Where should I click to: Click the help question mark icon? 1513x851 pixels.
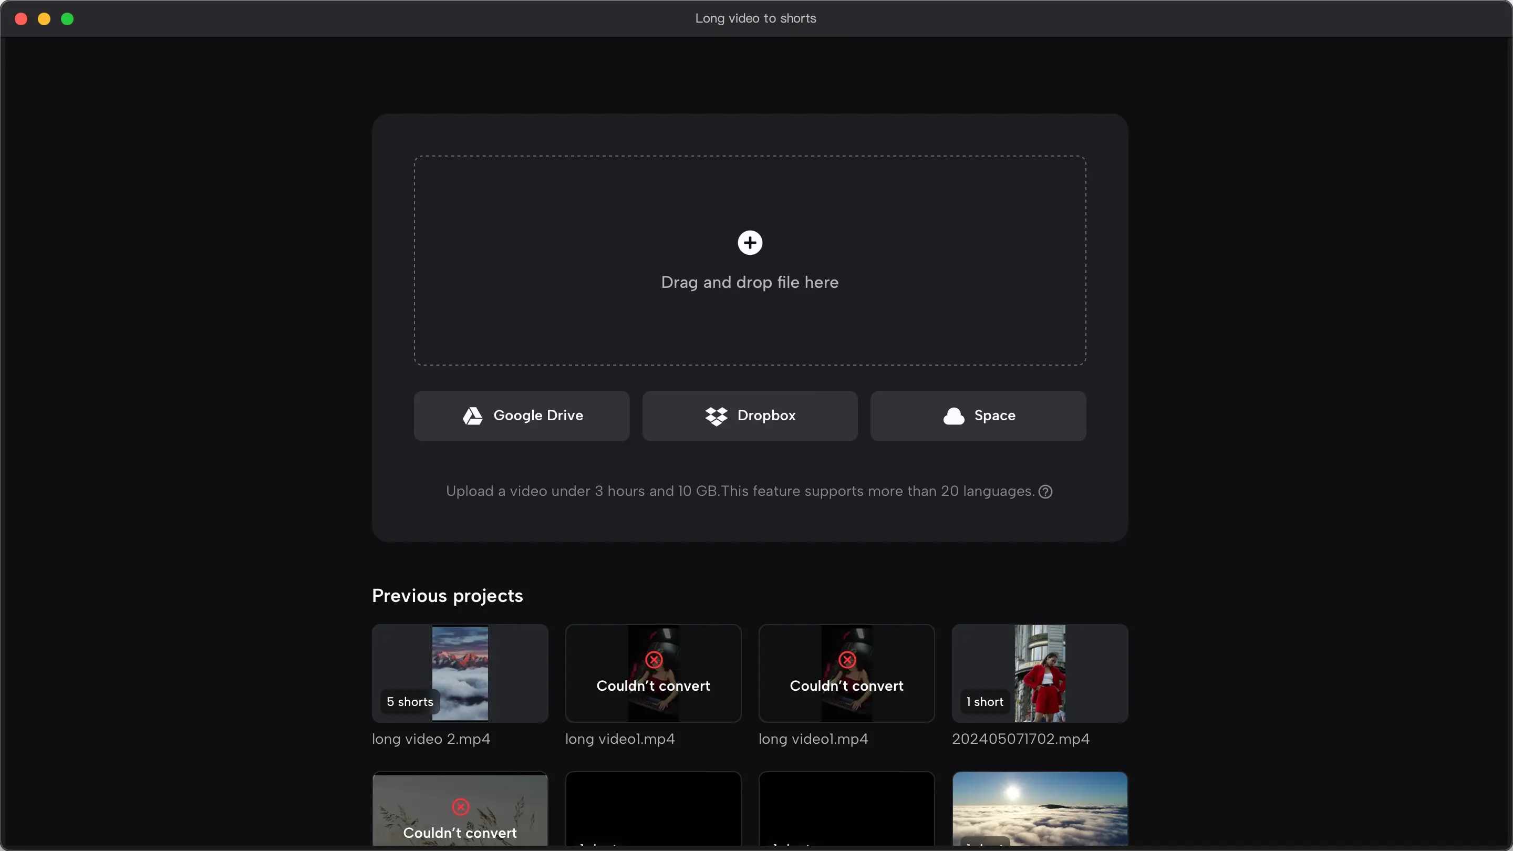1044,492
